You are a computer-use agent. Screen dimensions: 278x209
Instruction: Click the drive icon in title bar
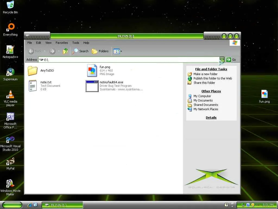click(27, 36)
